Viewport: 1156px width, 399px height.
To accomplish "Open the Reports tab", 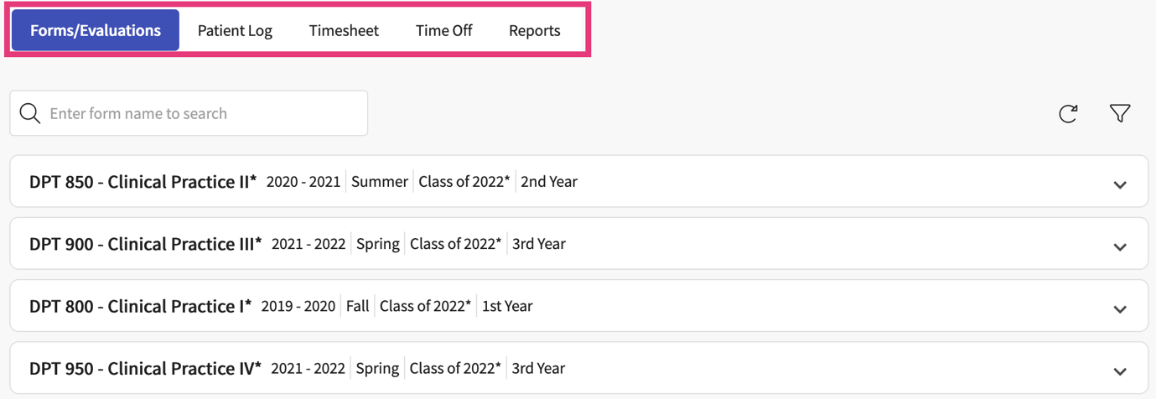I will pyautogui.click(x=534, y=30).
